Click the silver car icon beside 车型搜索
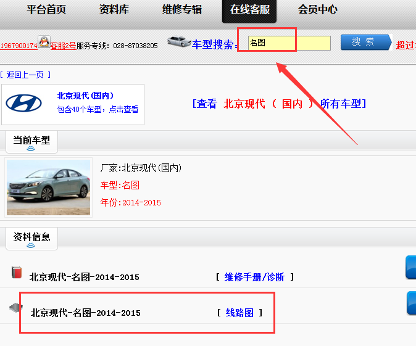 coord(179,41)
